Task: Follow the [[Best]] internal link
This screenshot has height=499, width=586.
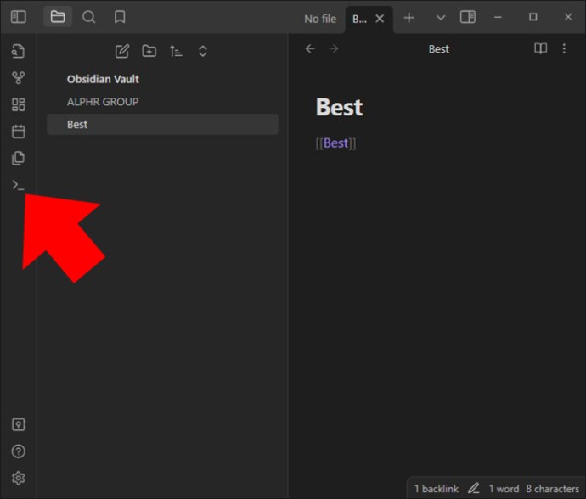Action: [x=335, y=143]
